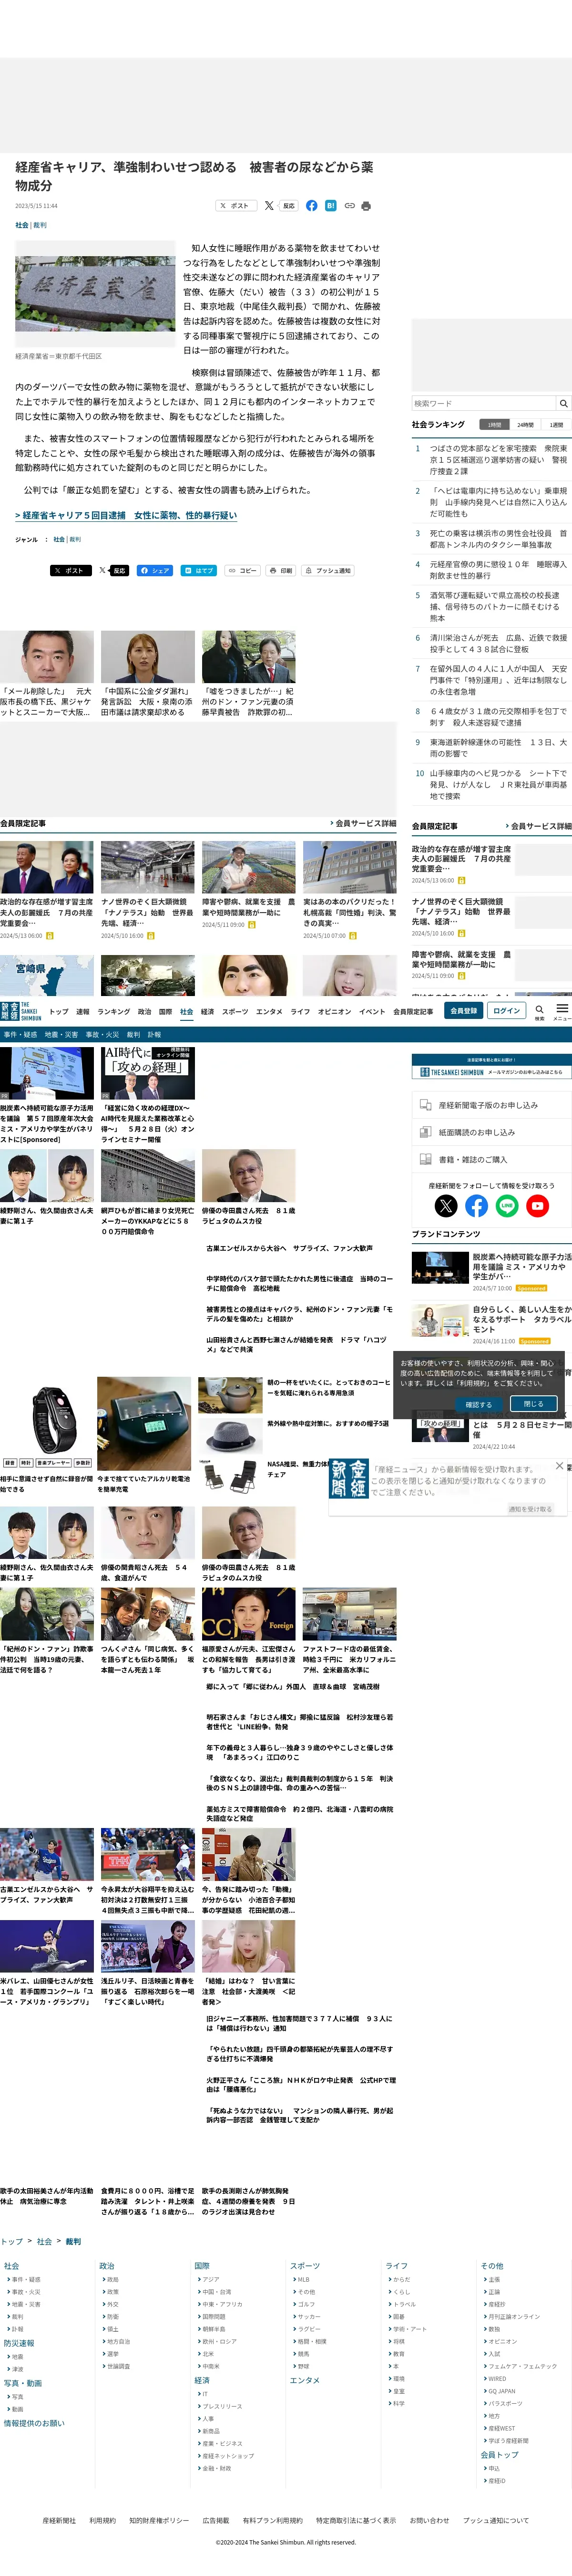Print the article with the top printer icon
This screenshot has width=572, height=2576.
click(366, 206)
